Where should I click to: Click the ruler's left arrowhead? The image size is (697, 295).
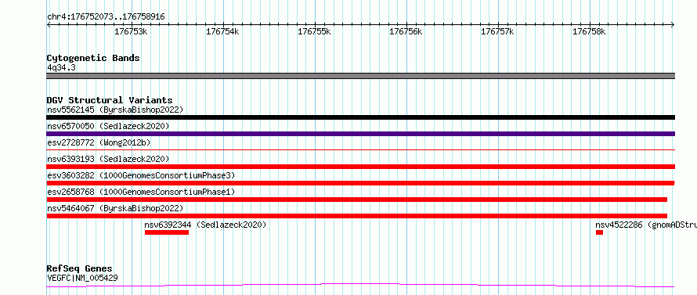(49, 25)
